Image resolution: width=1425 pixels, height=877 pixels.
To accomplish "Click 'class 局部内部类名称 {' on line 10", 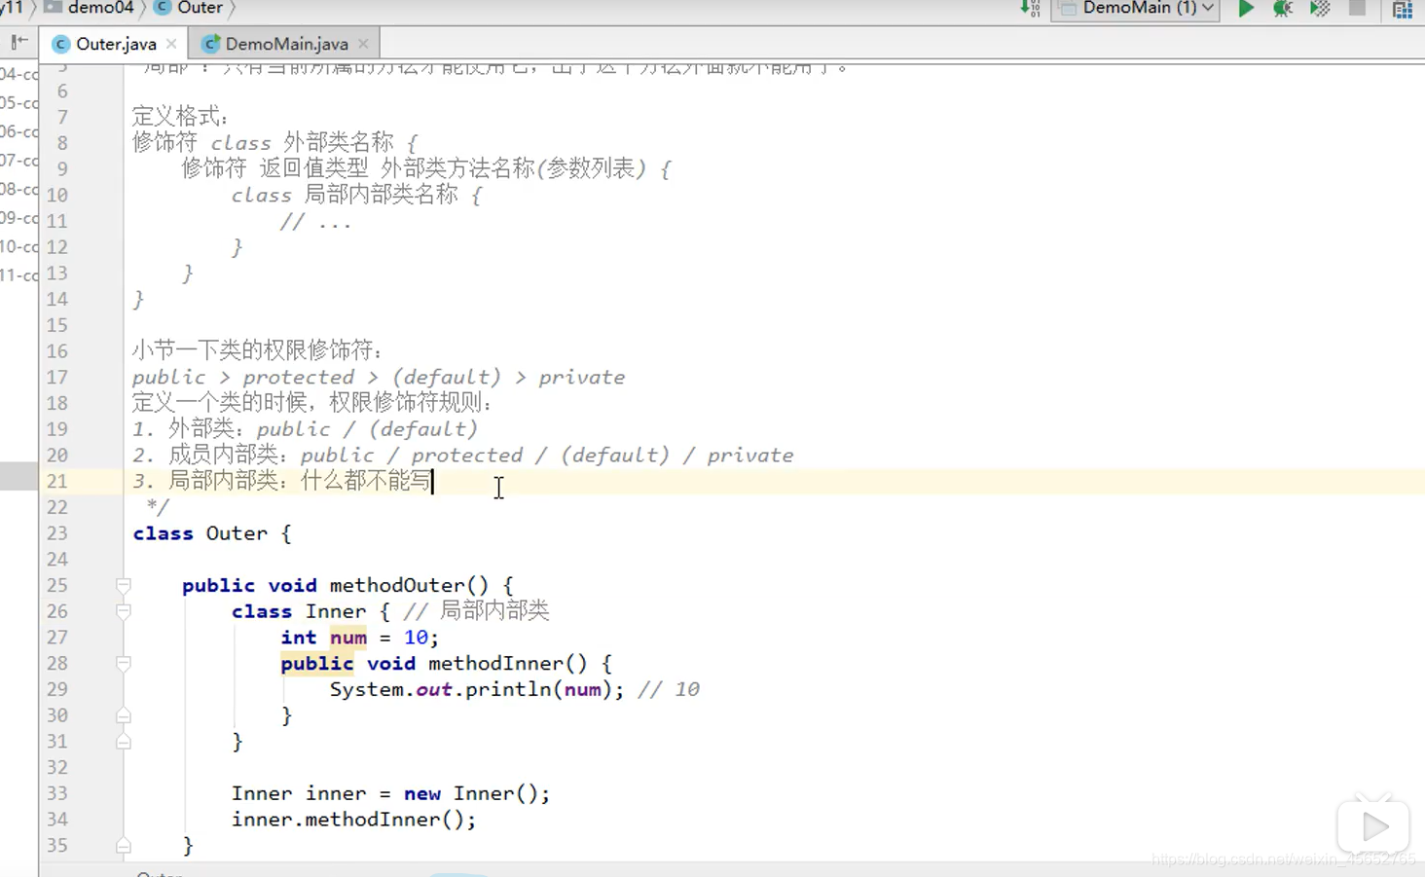I will tap(356, 195).
